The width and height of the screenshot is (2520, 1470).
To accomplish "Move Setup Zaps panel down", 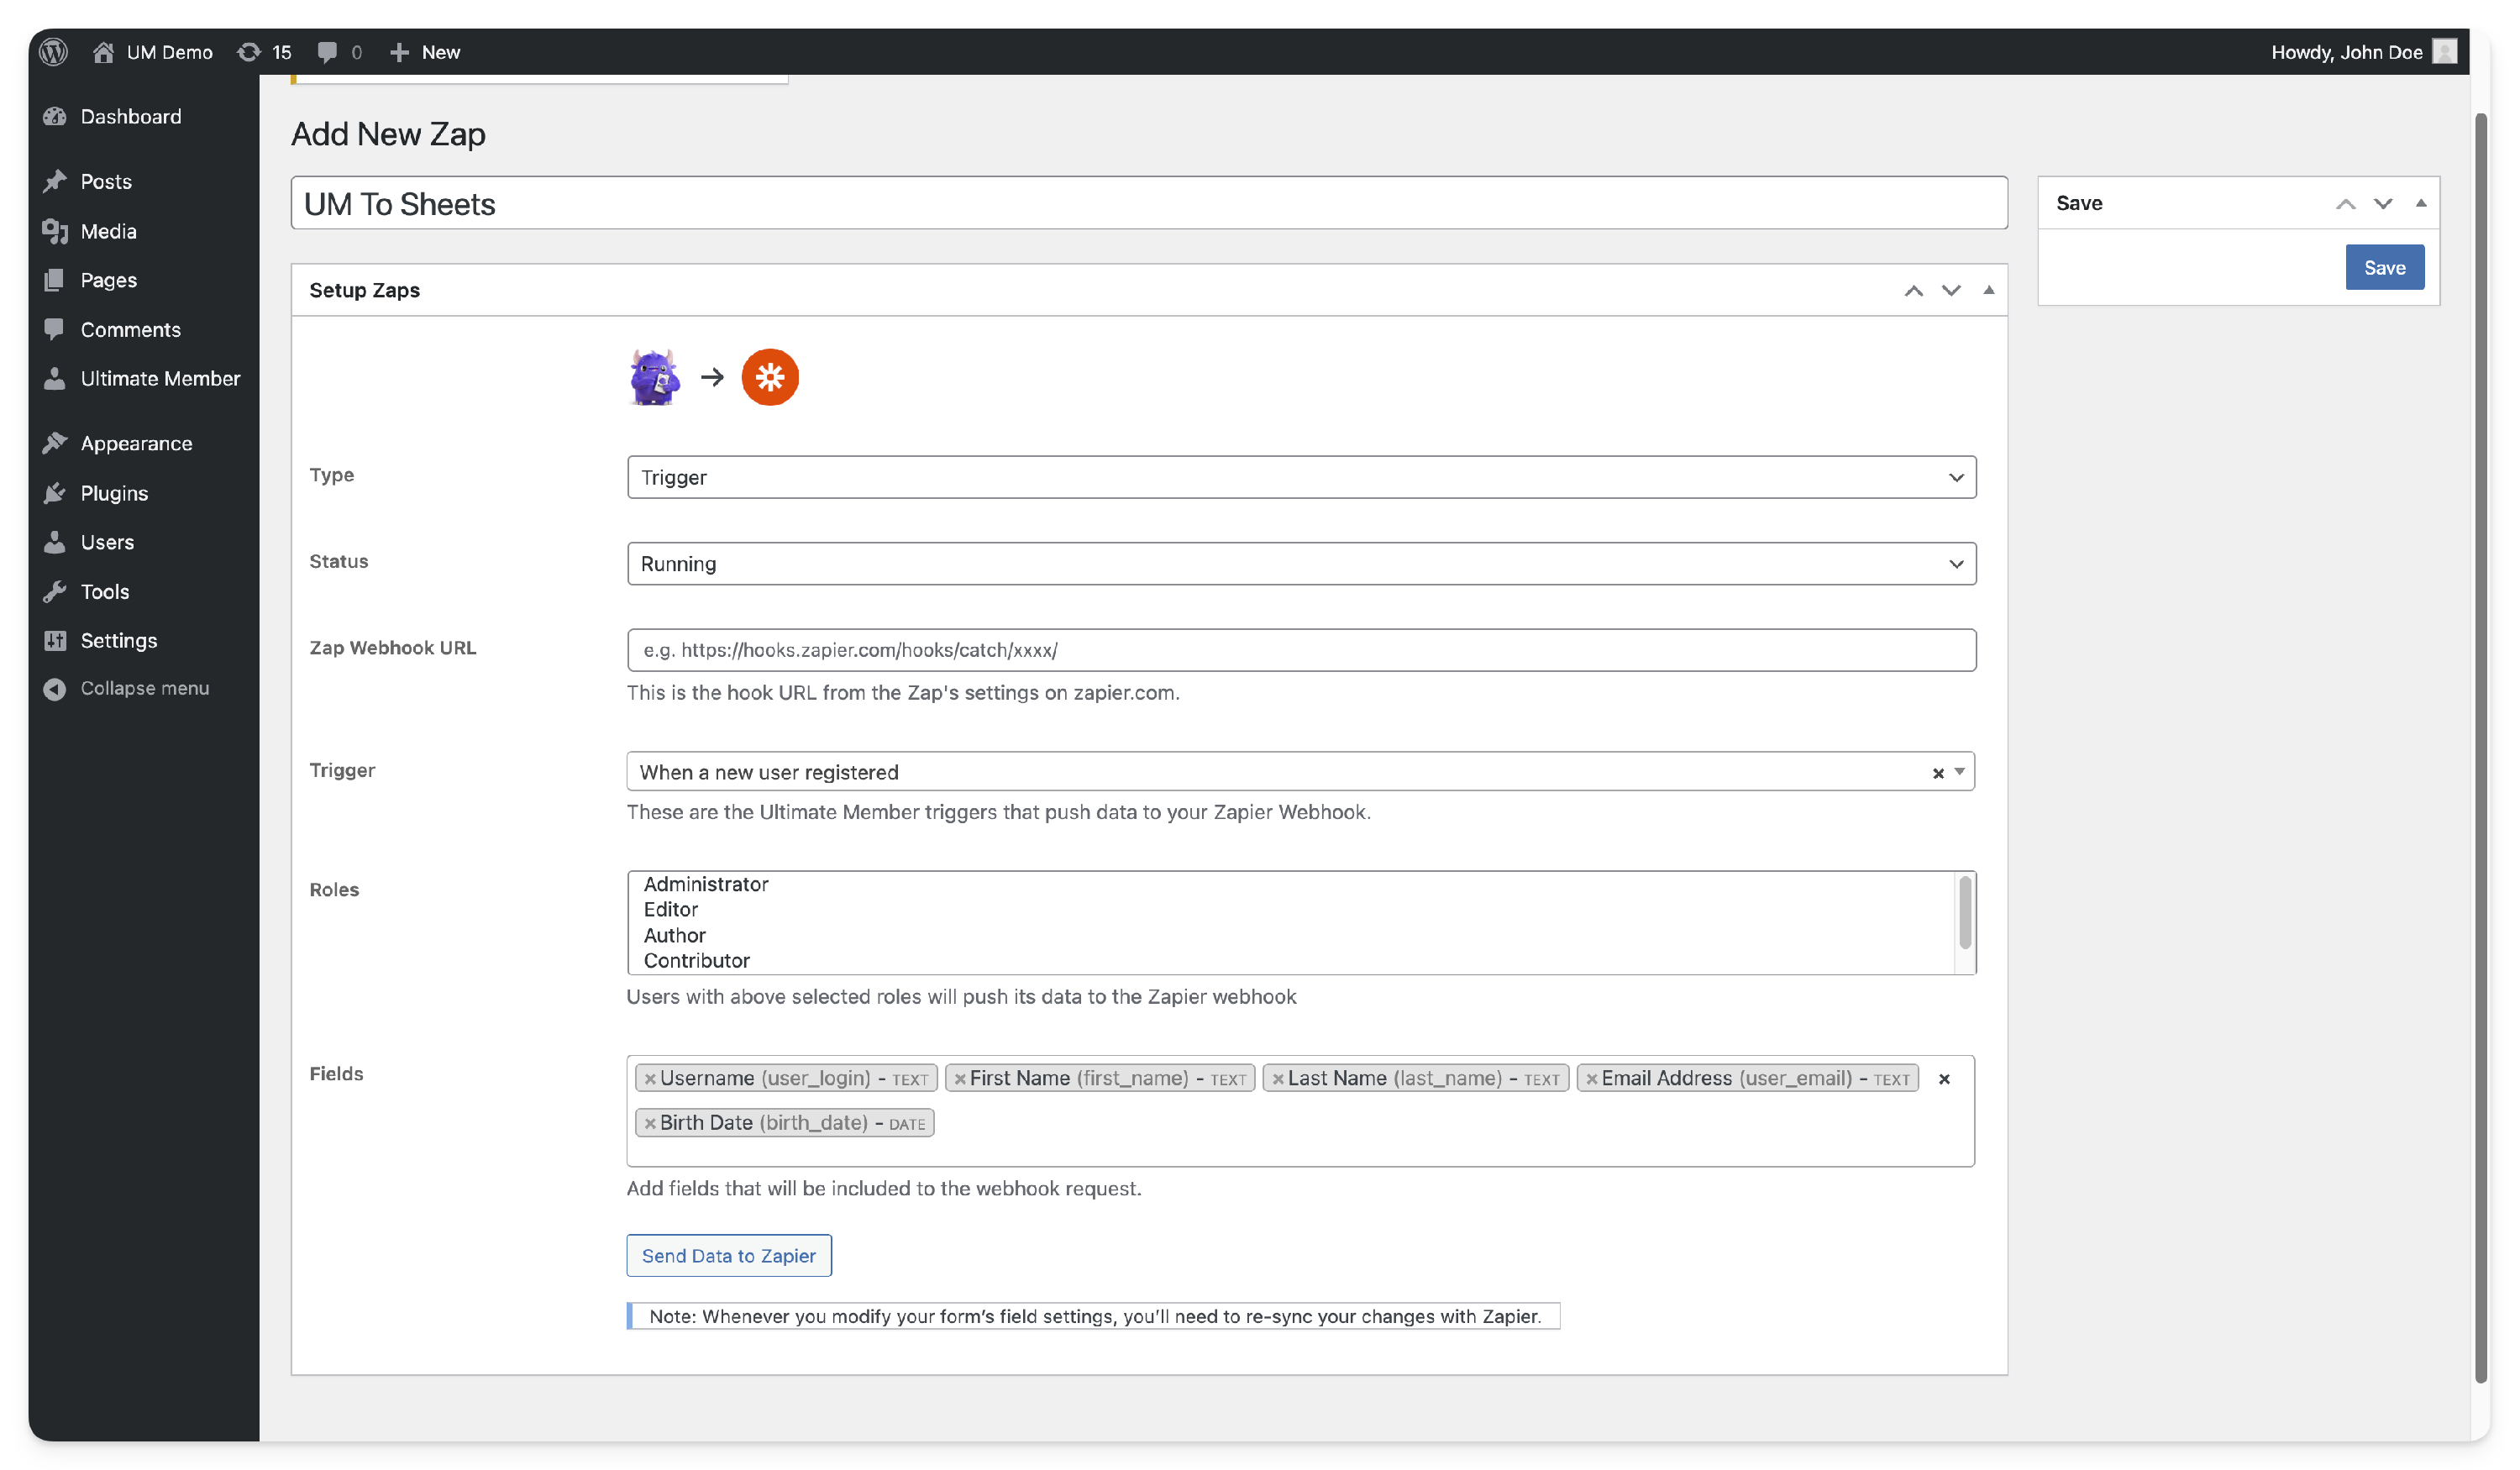I will pyautogui.click(x=1951, y=290).
